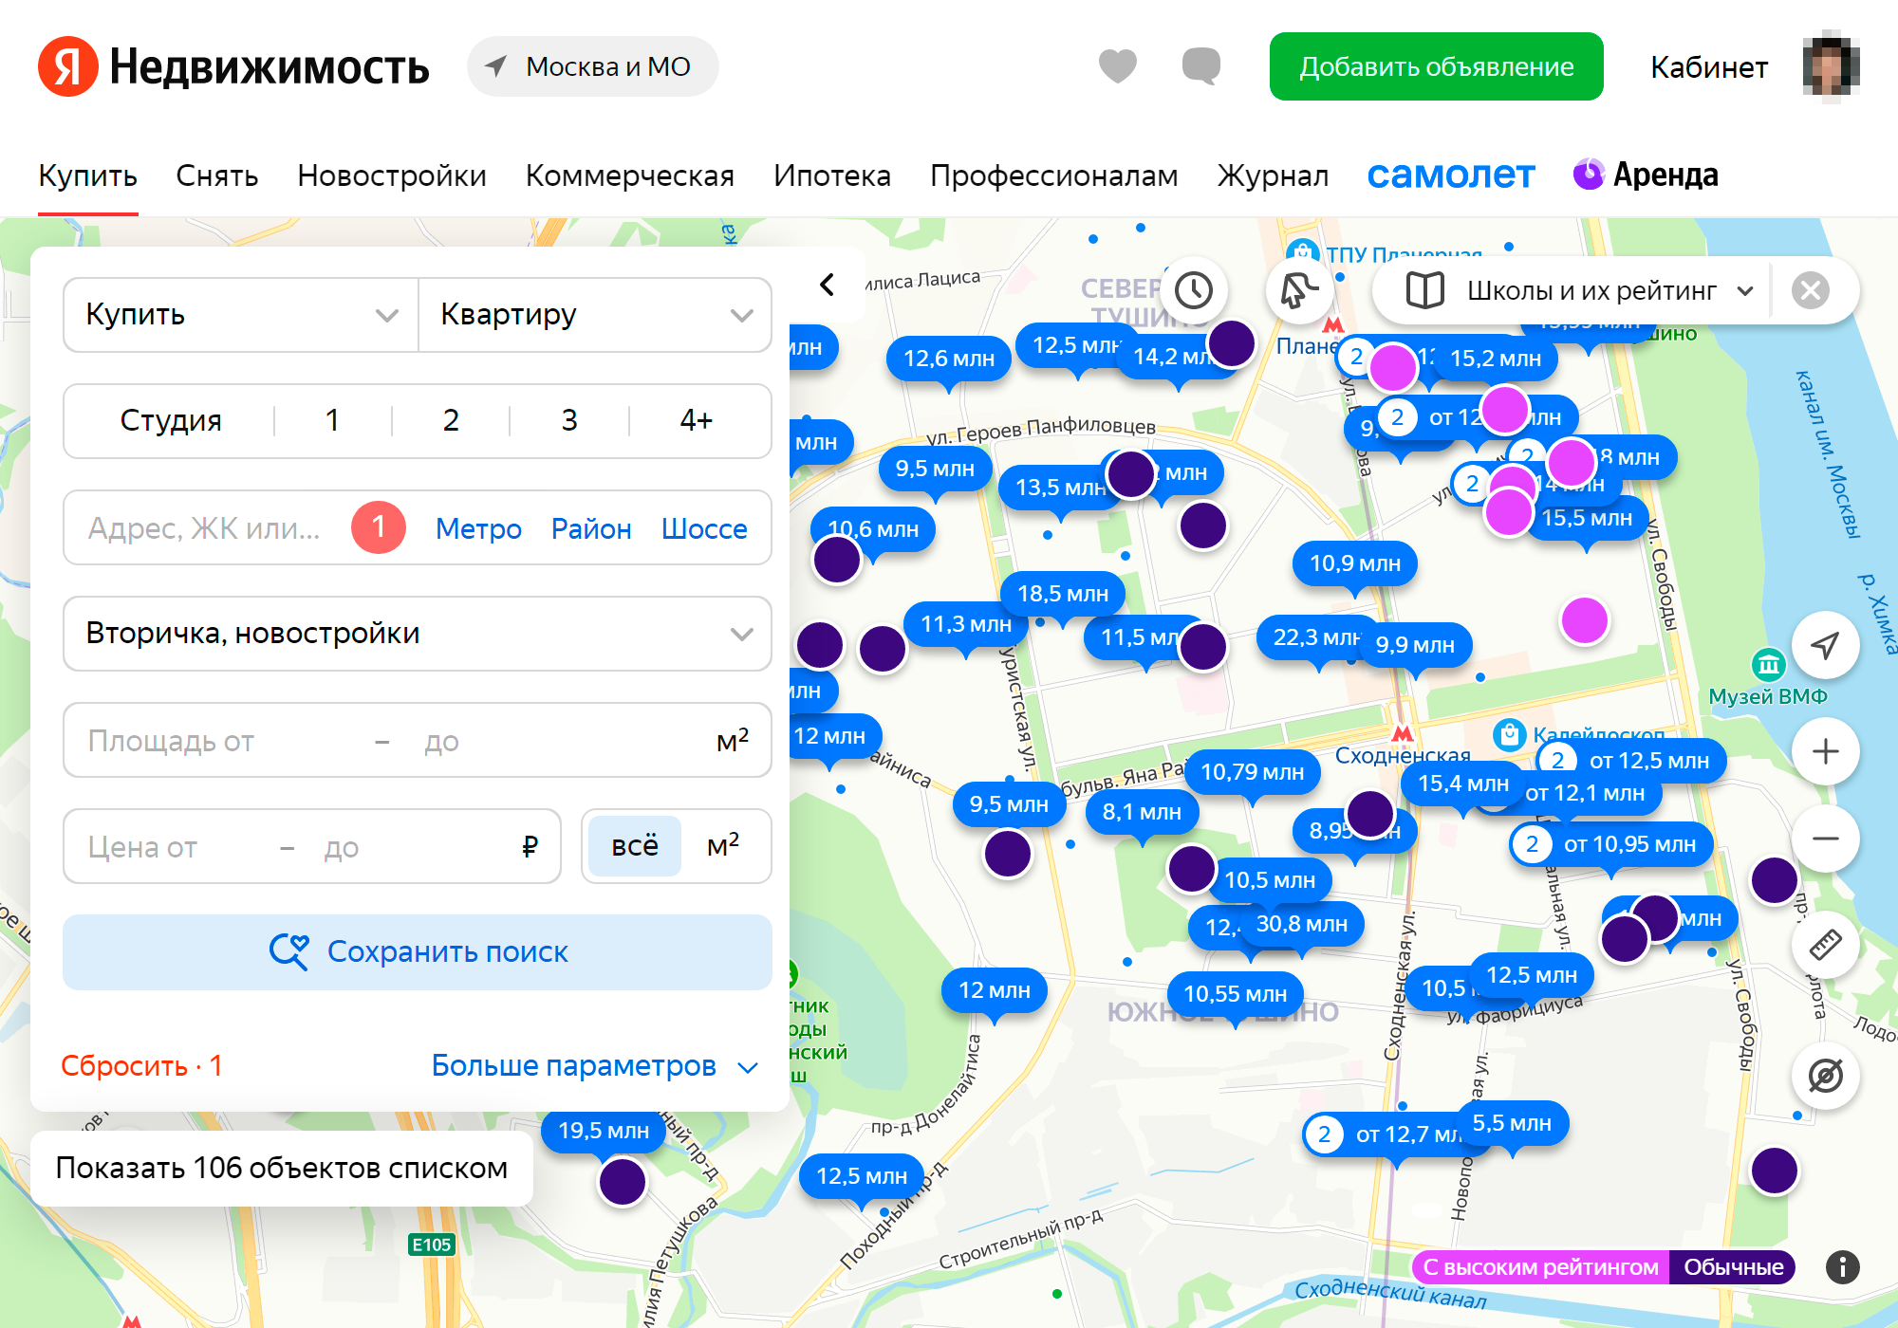Zoom out the map with minus button
The width and height of the screenshot is (1898, 1328).
pos(1825,839)
